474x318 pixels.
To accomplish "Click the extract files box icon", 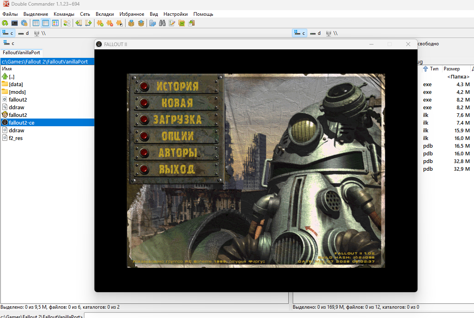I will click(x=141, y=23).
